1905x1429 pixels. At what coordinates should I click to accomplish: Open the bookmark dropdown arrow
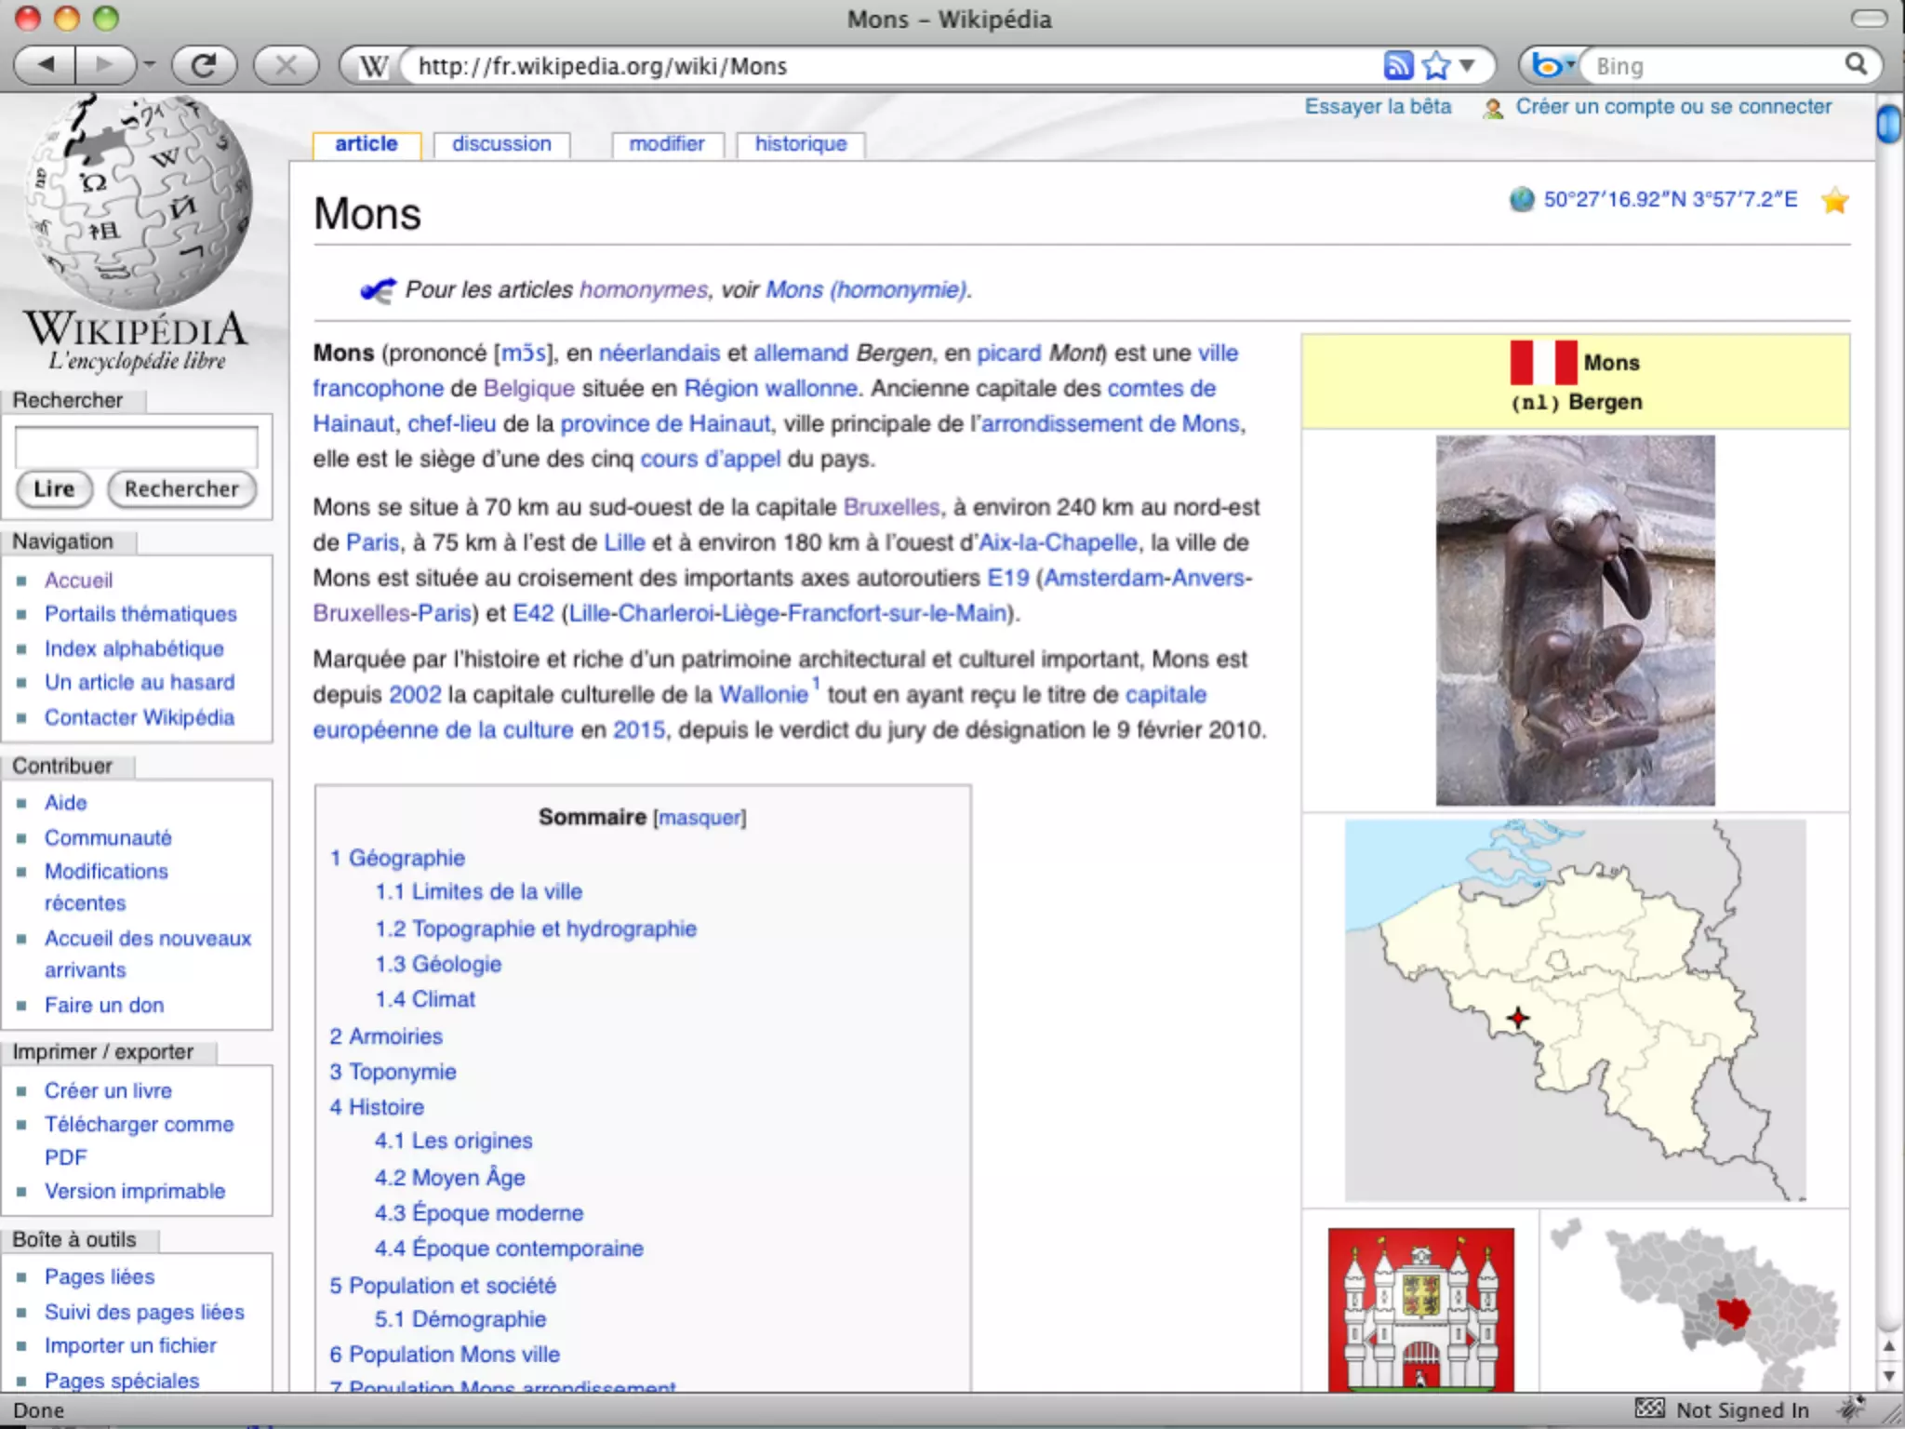(x=1468, y=65)
